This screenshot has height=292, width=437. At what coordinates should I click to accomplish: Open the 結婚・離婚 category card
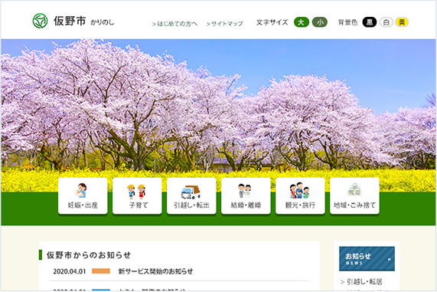coord(246,195)
